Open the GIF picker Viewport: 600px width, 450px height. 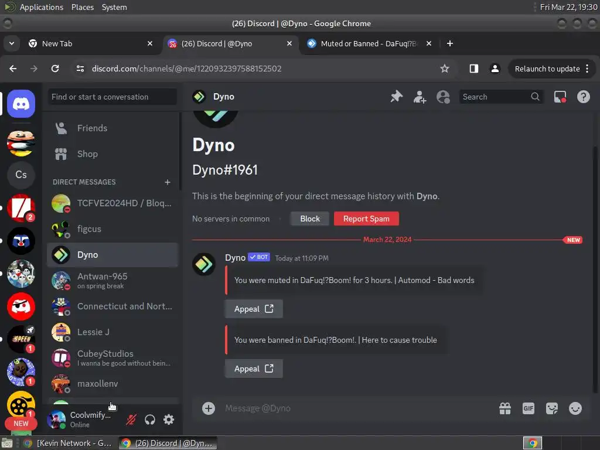pos(529,408)
